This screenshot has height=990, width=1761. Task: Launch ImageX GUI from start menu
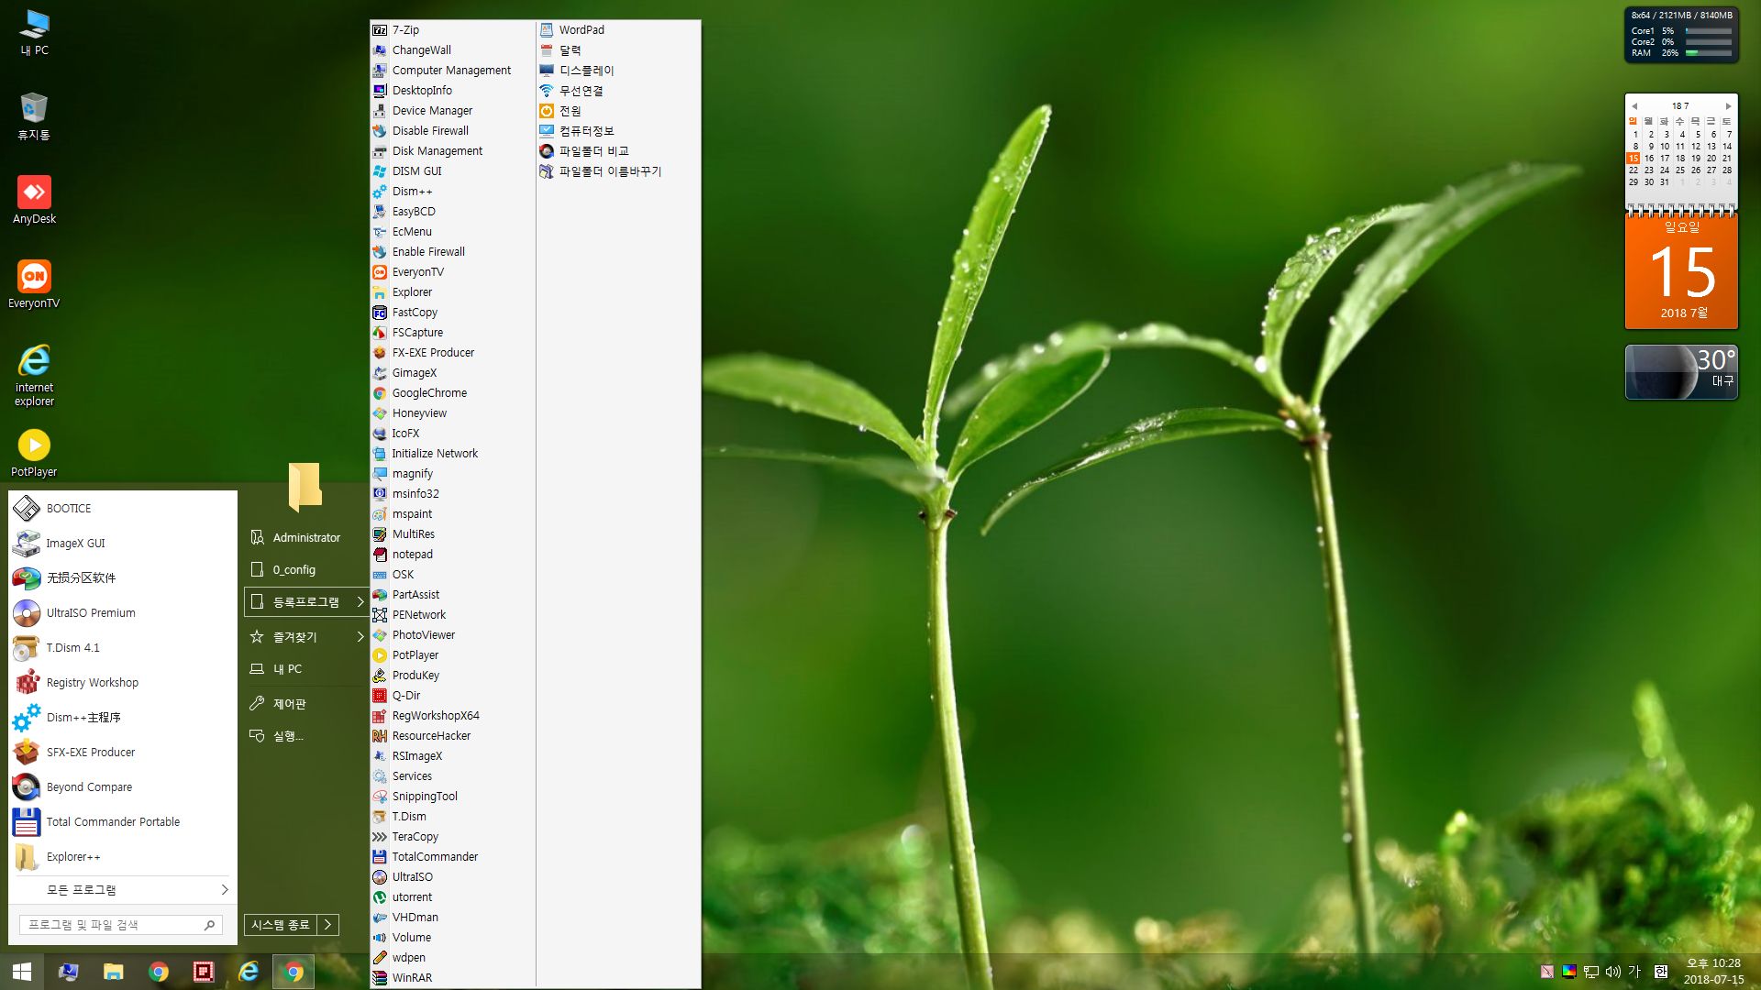[x=123, y=543]
